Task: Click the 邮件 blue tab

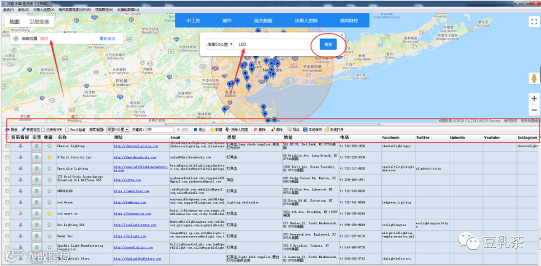Action: [227, 20]
